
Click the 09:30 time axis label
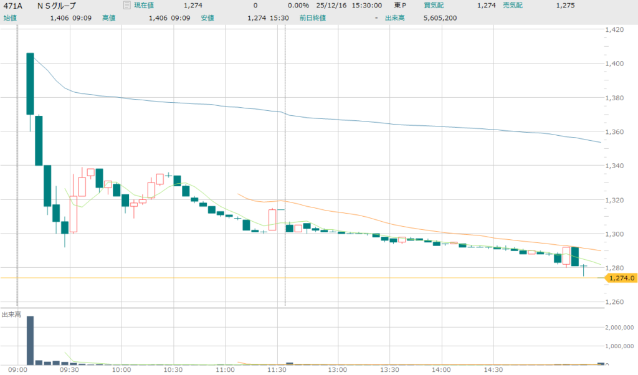click(69, 369)
